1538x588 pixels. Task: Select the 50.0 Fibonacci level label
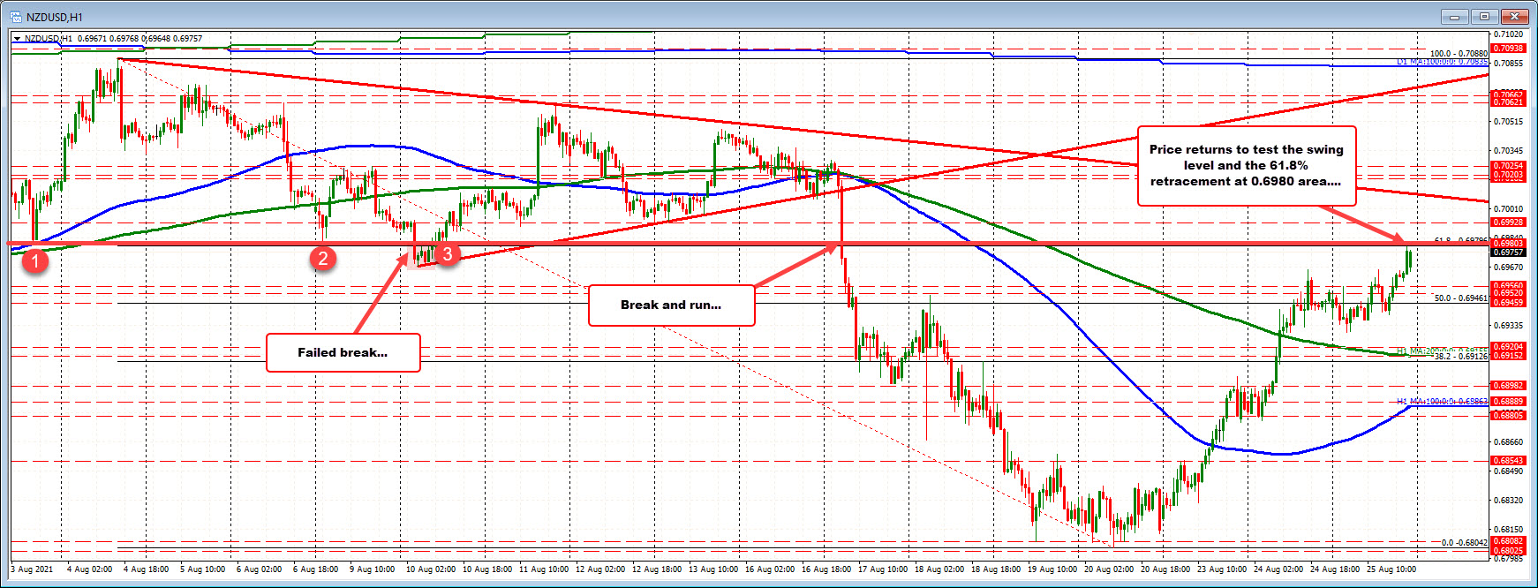click(1459, 298)
